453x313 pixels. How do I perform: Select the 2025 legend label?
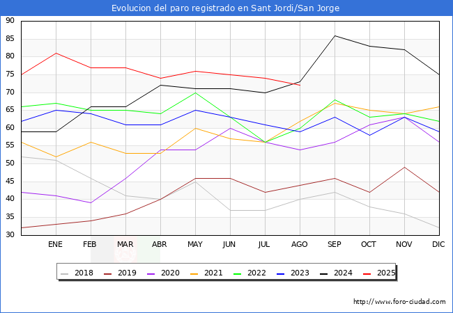point(386,273)
